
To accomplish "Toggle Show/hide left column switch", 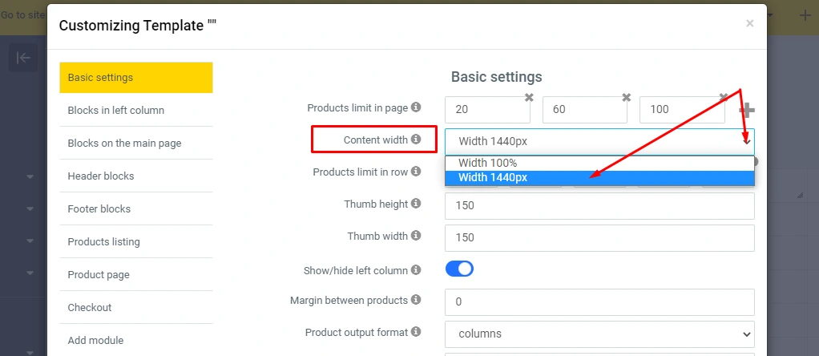I will 459,269.
